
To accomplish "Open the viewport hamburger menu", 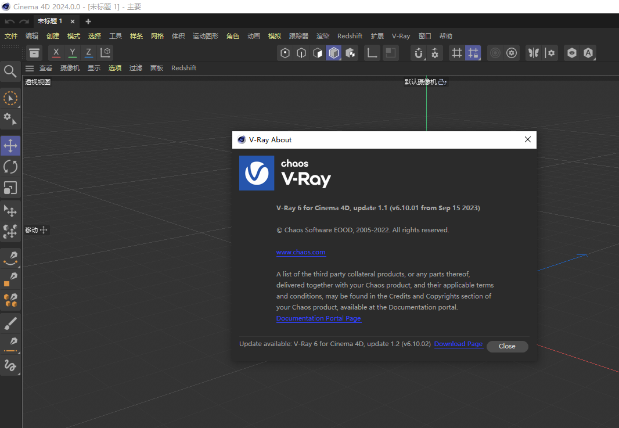I will pos(30,69).
